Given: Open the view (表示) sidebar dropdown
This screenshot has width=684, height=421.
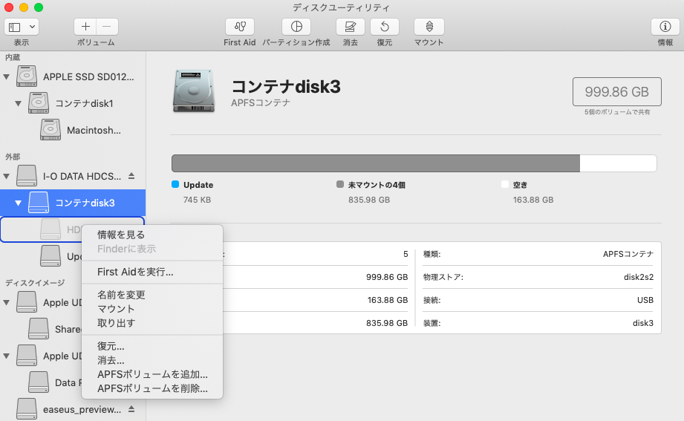Looking at the screenshot, I should 22,26.
